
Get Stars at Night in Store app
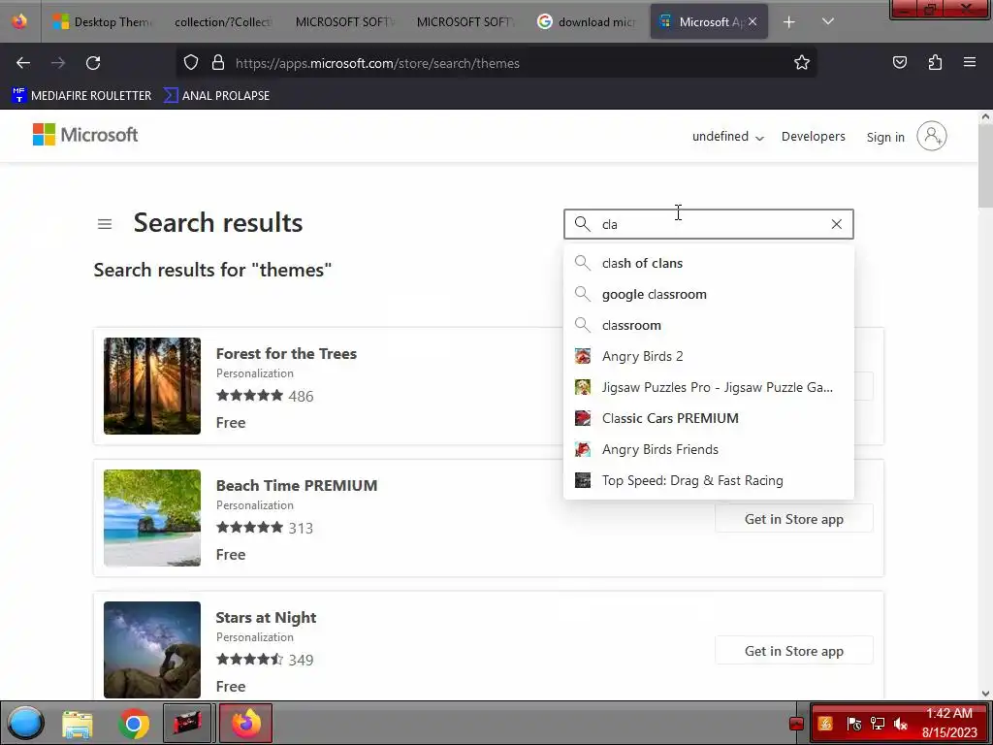pos(794,651)
